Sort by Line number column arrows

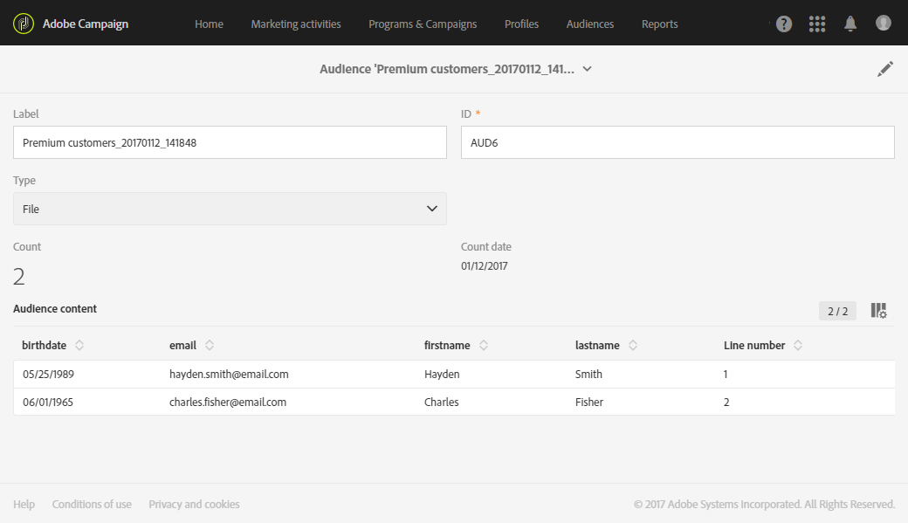(798, 346)
